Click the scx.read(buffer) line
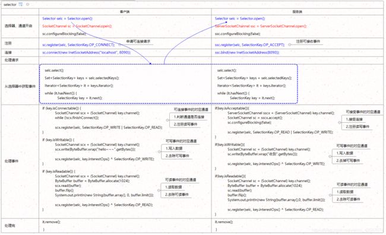This screenshot has height=235, width=386. click(x=68, y=186)
